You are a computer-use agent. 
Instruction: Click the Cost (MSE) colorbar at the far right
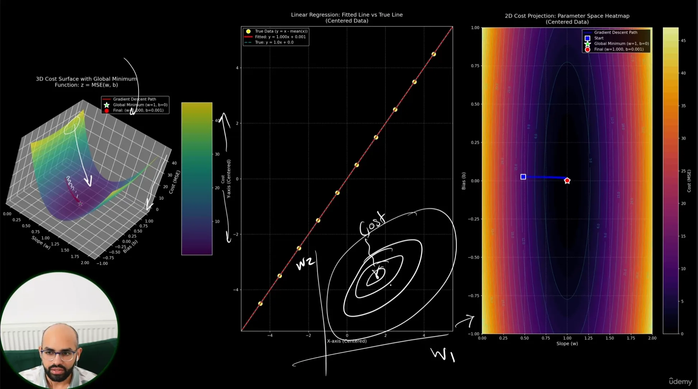(x=670, y=180)
